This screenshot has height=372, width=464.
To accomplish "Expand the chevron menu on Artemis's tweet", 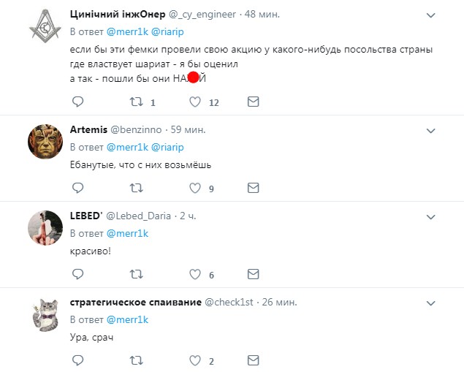I will click(432, 129).
